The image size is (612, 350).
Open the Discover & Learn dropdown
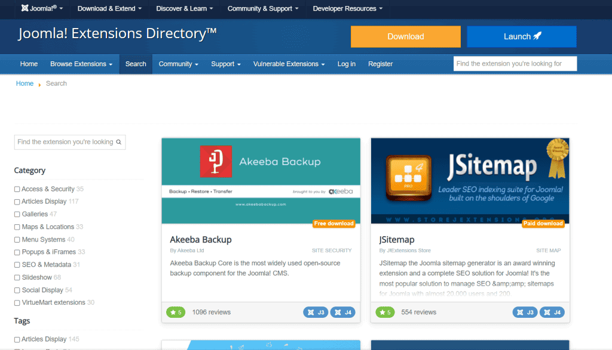[185, 8]
